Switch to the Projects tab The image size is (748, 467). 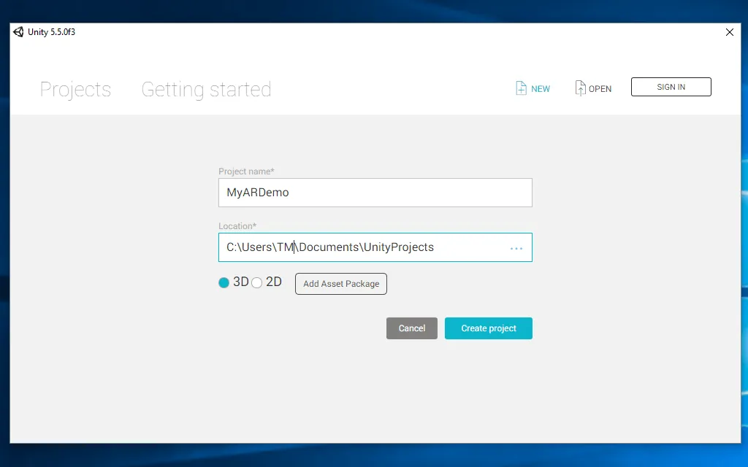tap(75, 90)
